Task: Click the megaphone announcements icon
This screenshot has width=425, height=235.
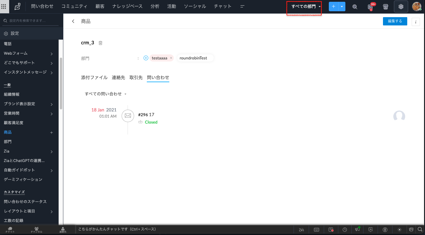Action: pyautogui.click(x=358, y=229)
